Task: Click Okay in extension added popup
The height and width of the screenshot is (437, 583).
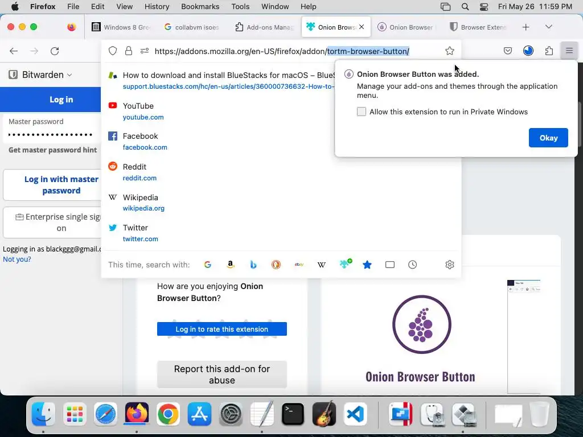Action: 548,138
